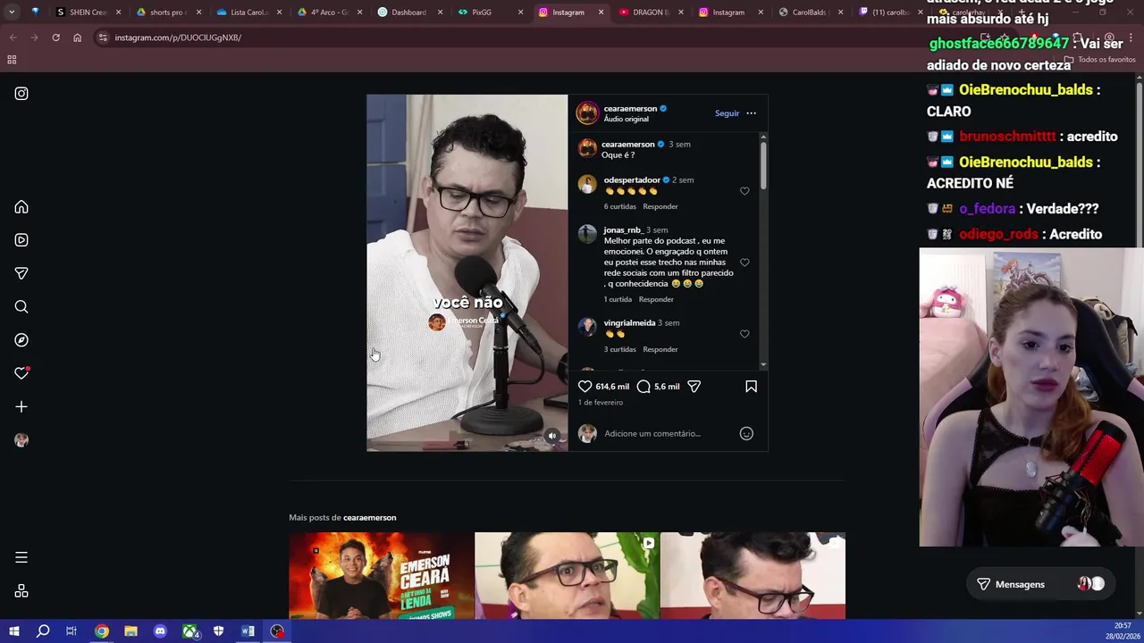The height and width of the screenshot is (643, 1144).
Task: Click the comments panel scrollbar
Action: pos(763,165)
